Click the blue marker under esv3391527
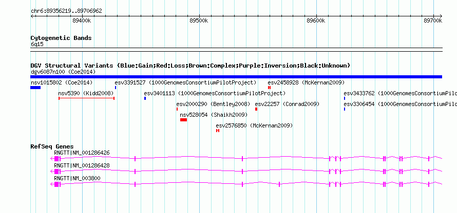This screenshot has height=213, width=457. (x=116, y=88)
